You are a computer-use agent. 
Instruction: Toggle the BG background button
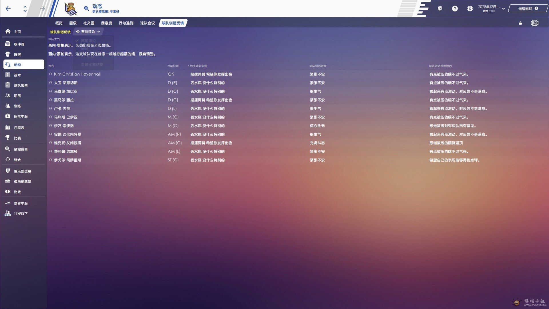pos(534,23)
